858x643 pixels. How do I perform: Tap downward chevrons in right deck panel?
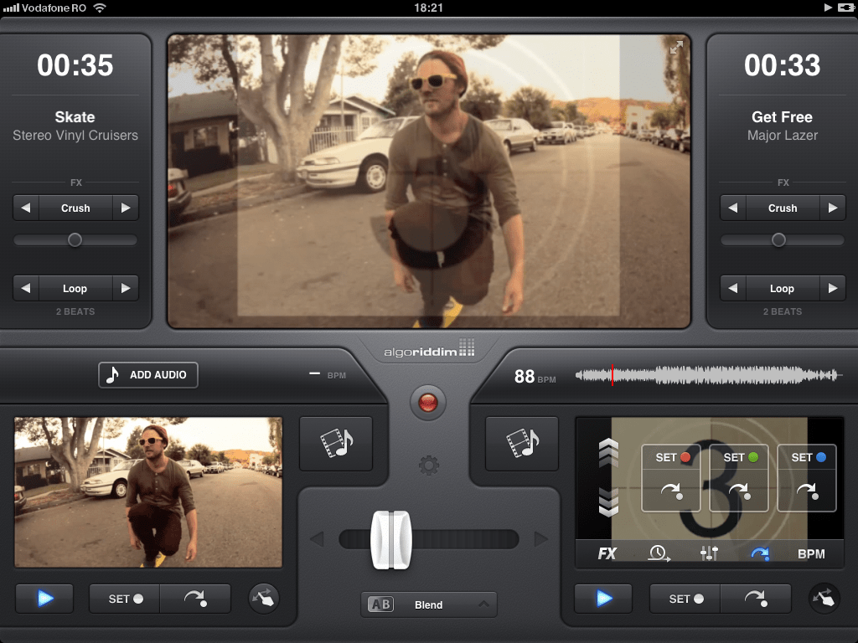pos(608,502)
